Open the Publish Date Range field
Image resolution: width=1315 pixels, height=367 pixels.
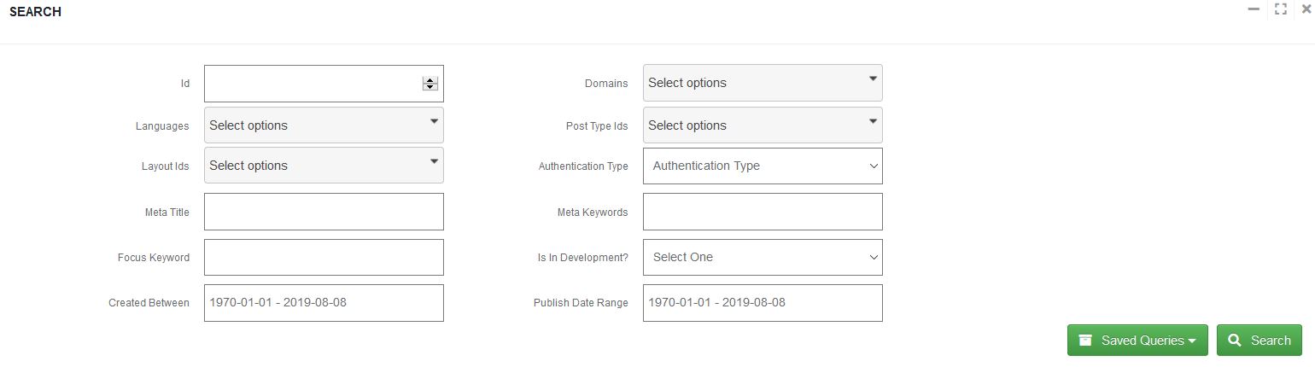762,303
